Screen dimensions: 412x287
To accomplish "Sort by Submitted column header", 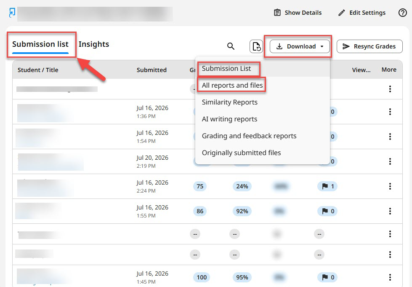I will [152, 70].
